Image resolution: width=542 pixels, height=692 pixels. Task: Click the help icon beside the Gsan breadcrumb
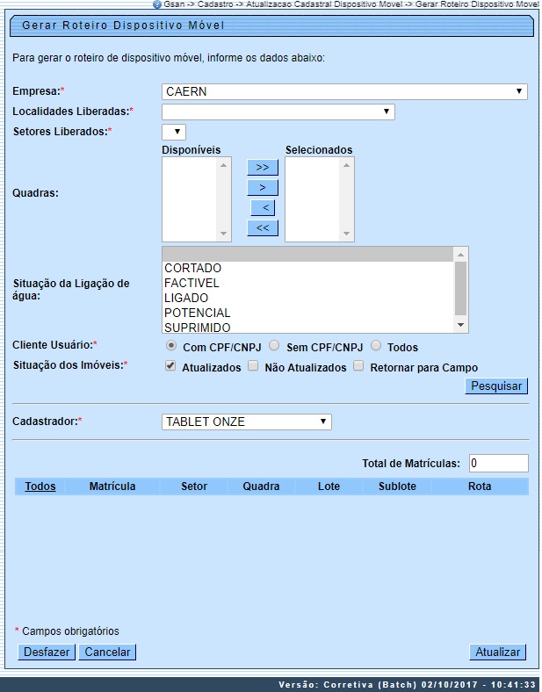(157, 4)
